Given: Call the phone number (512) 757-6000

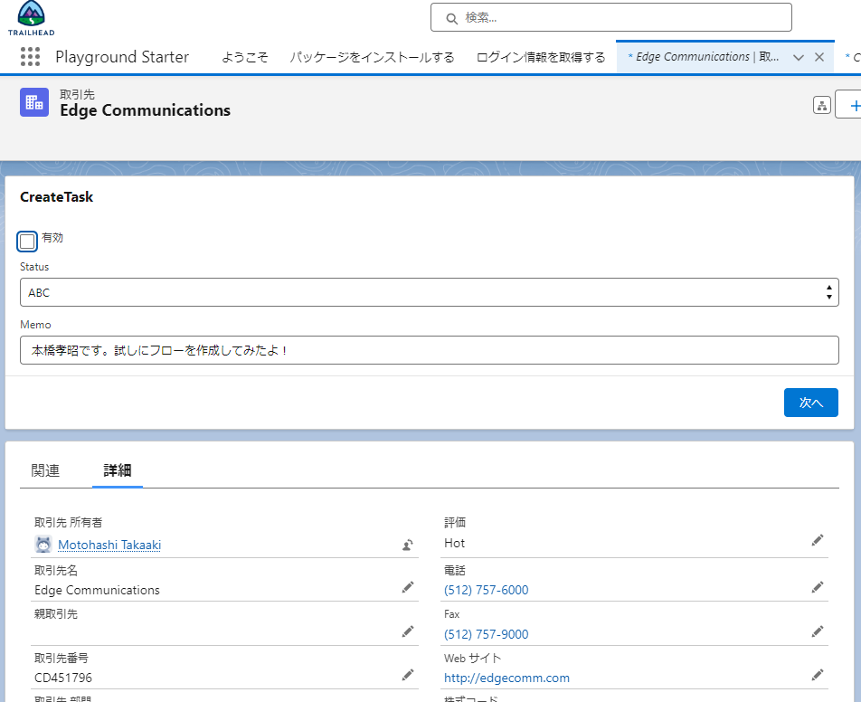Looking at the screenshot, I should click(486, 590).
